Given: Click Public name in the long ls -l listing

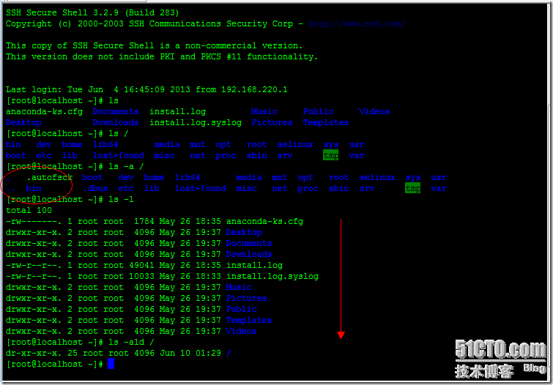Looking at the screenshot, I should (242, 309).
